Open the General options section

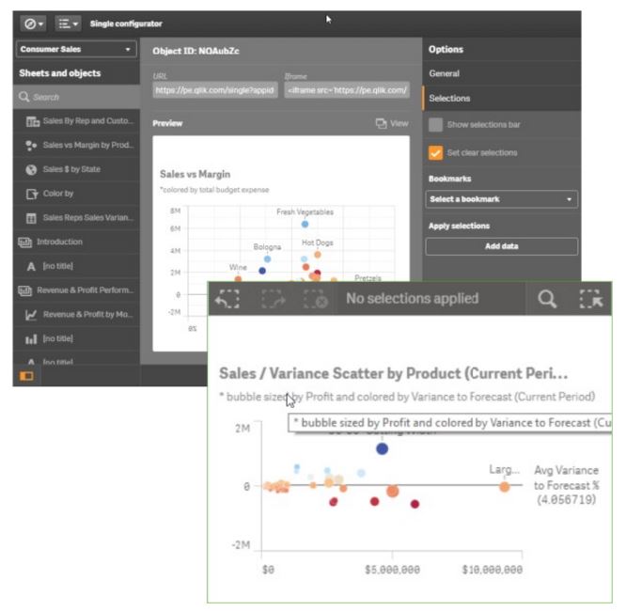[x=502, y=73]
